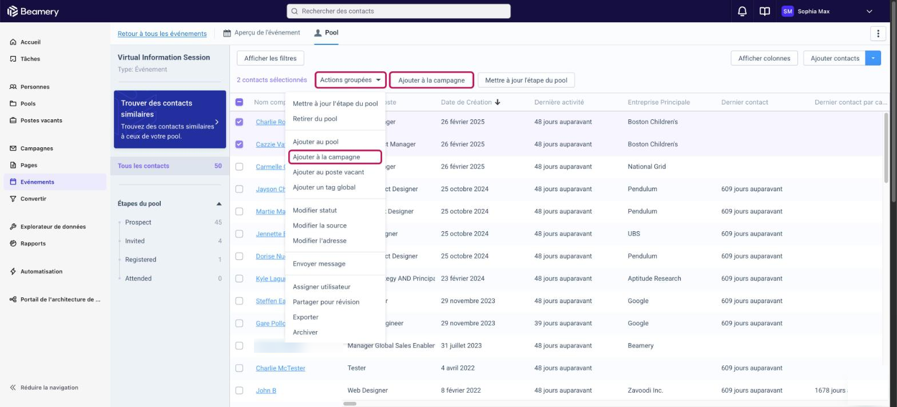Open the Ajouter contacts blue dropdown arrow
This screenshot has height=407, width=897.
873,58
